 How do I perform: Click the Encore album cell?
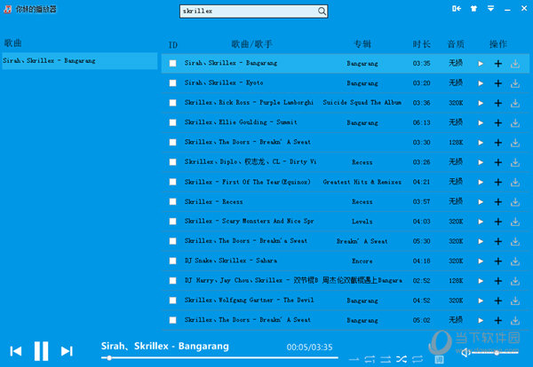click(x=362, y=262)
